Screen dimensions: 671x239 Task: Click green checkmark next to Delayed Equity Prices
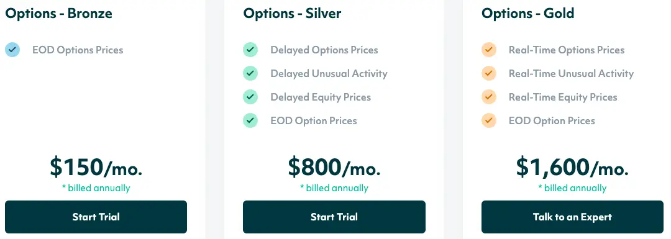click(x=250, y=97)
